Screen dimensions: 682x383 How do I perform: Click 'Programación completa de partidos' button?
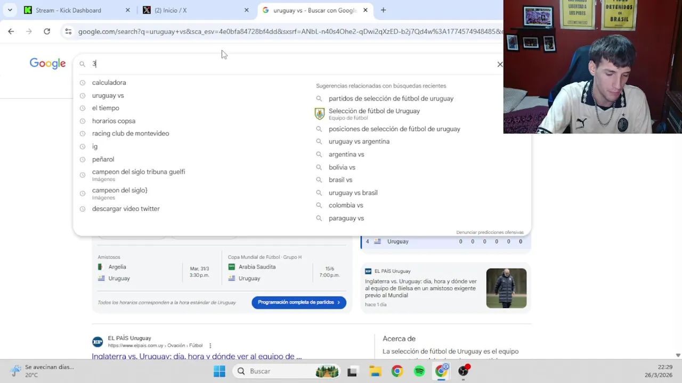tap(299, 302)
